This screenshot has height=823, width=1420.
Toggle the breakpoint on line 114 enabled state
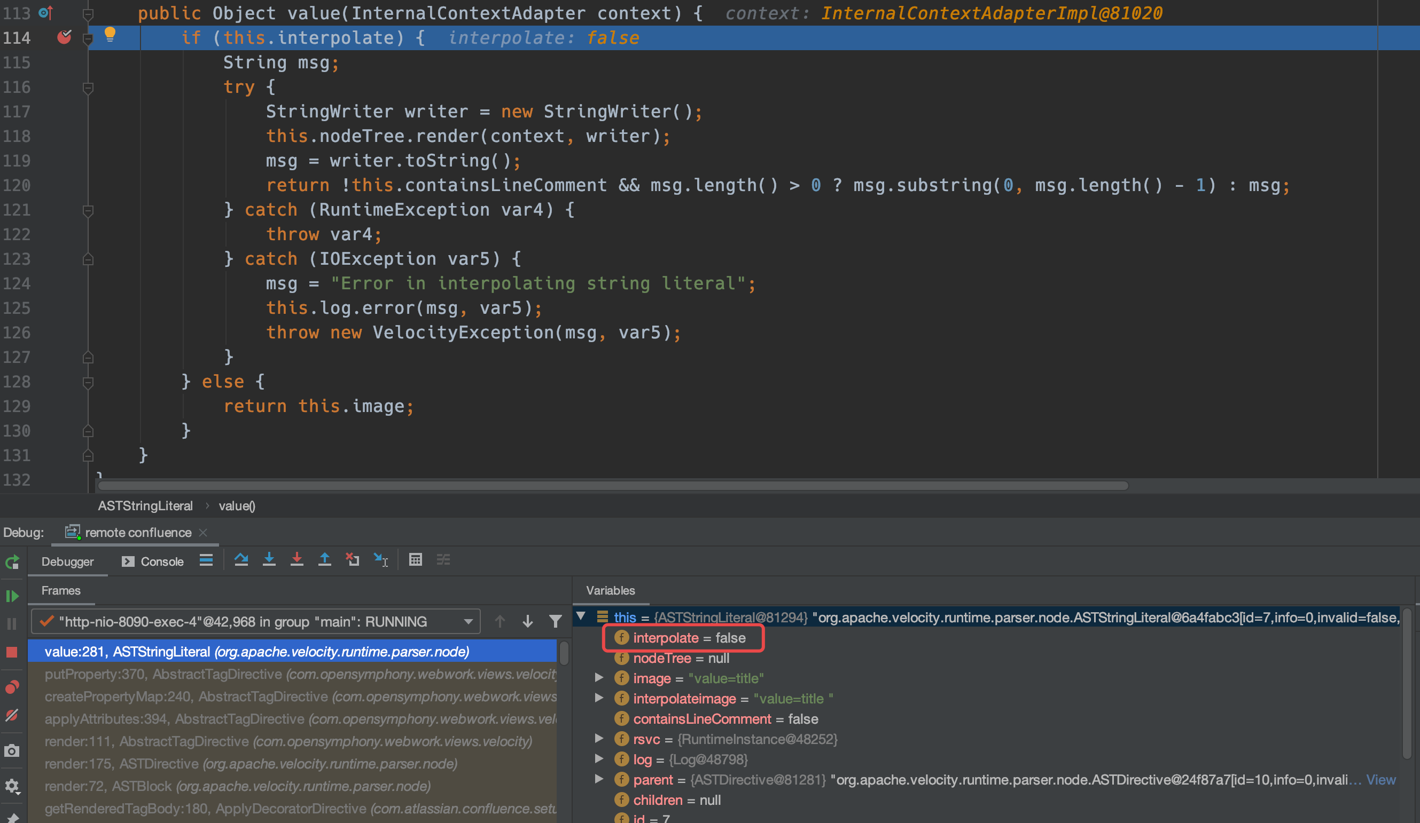pos(63,36)
